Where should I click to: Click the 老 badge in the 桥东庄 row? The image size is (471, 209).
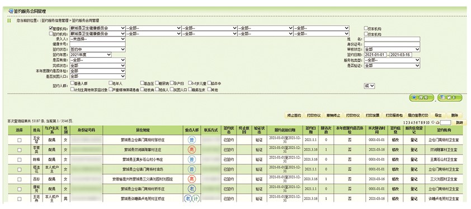click(x=192, y=189)
